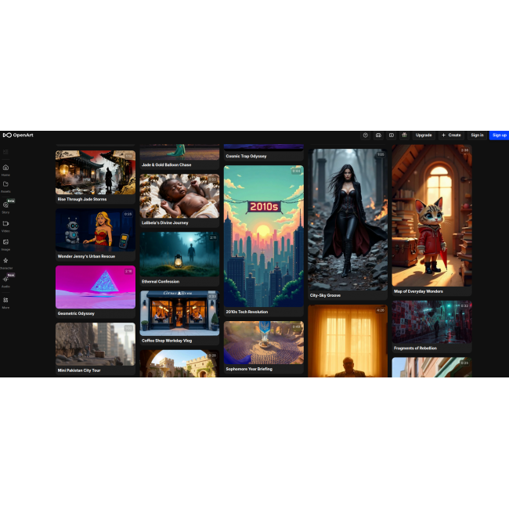Open the Wonder Jenny's Urban Rescue video
Screen dimensions: 509x509
click(x=95, y=230)
